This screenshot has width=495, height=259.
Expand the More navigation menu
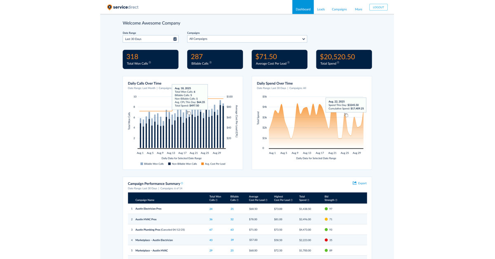click(358, 9)
